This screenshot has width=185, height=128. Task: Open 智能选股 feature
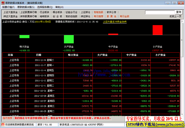[x=98, y=12]
